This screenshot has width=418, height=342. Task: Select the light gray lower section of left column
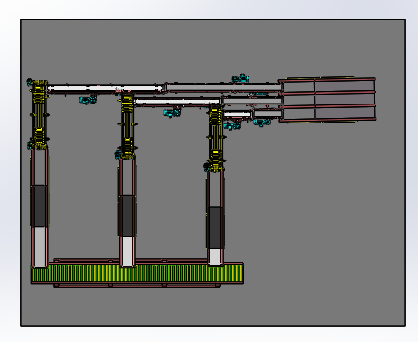(40, 247)
